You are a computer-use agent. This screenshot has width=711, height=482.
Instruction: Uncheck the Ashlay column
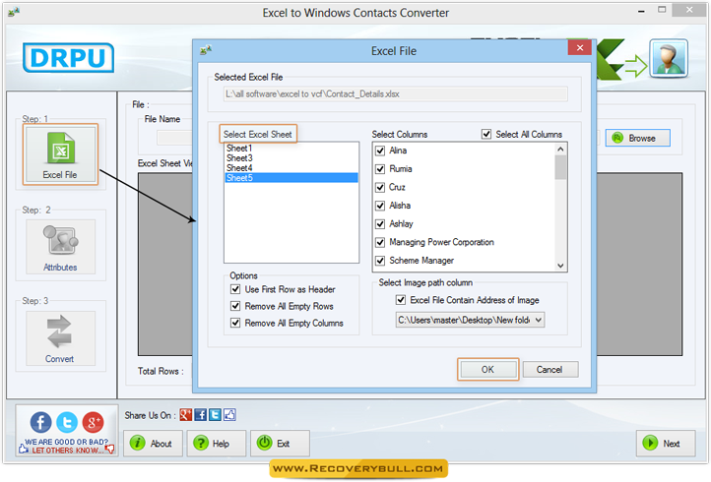click(x=380, y=224)
